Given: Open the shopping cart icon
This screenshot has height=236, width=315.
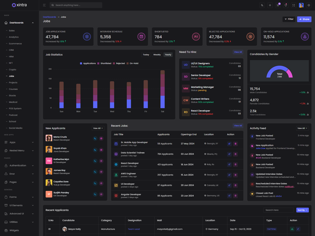Looking at the screenshot, I should click(278, 5).
